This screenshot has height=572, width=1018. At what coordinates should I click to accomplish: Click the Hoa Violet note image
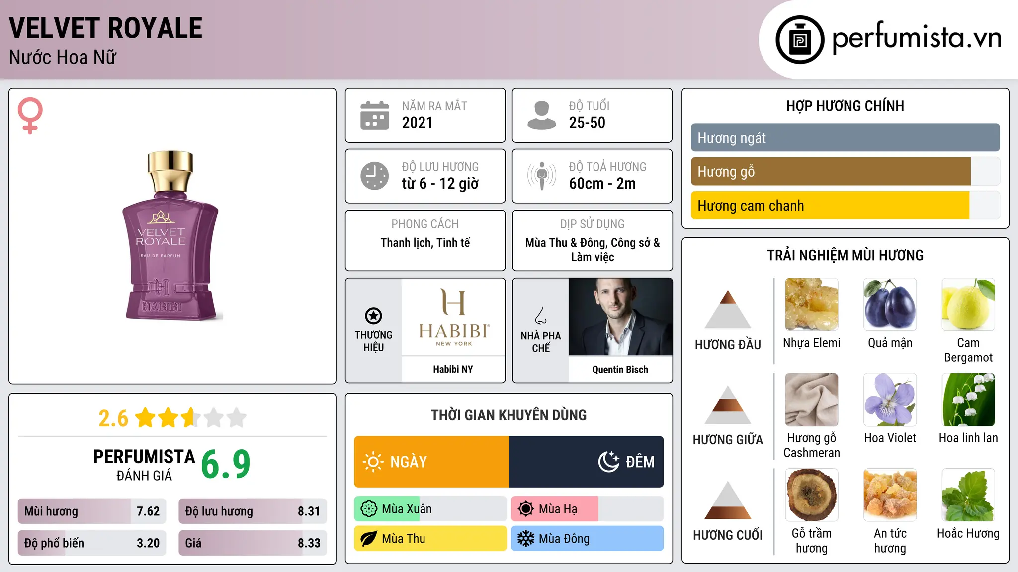(890, 400)
